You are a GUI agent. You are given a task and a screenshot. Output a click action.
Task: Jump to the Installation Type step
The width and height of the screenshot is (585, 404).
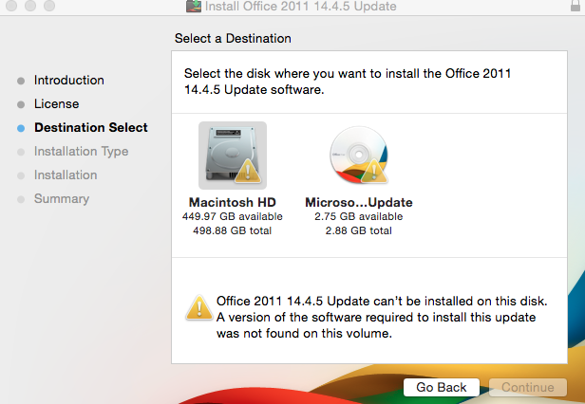[81, 151]
